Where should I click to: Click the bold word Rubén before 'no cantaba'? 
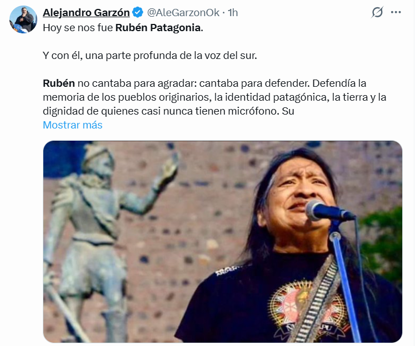click(59, 83)
